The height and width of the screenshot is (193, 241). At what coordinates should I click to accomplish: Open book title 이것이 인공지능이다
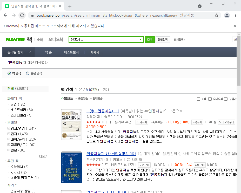pyautogui.click(x=103, y=111)
